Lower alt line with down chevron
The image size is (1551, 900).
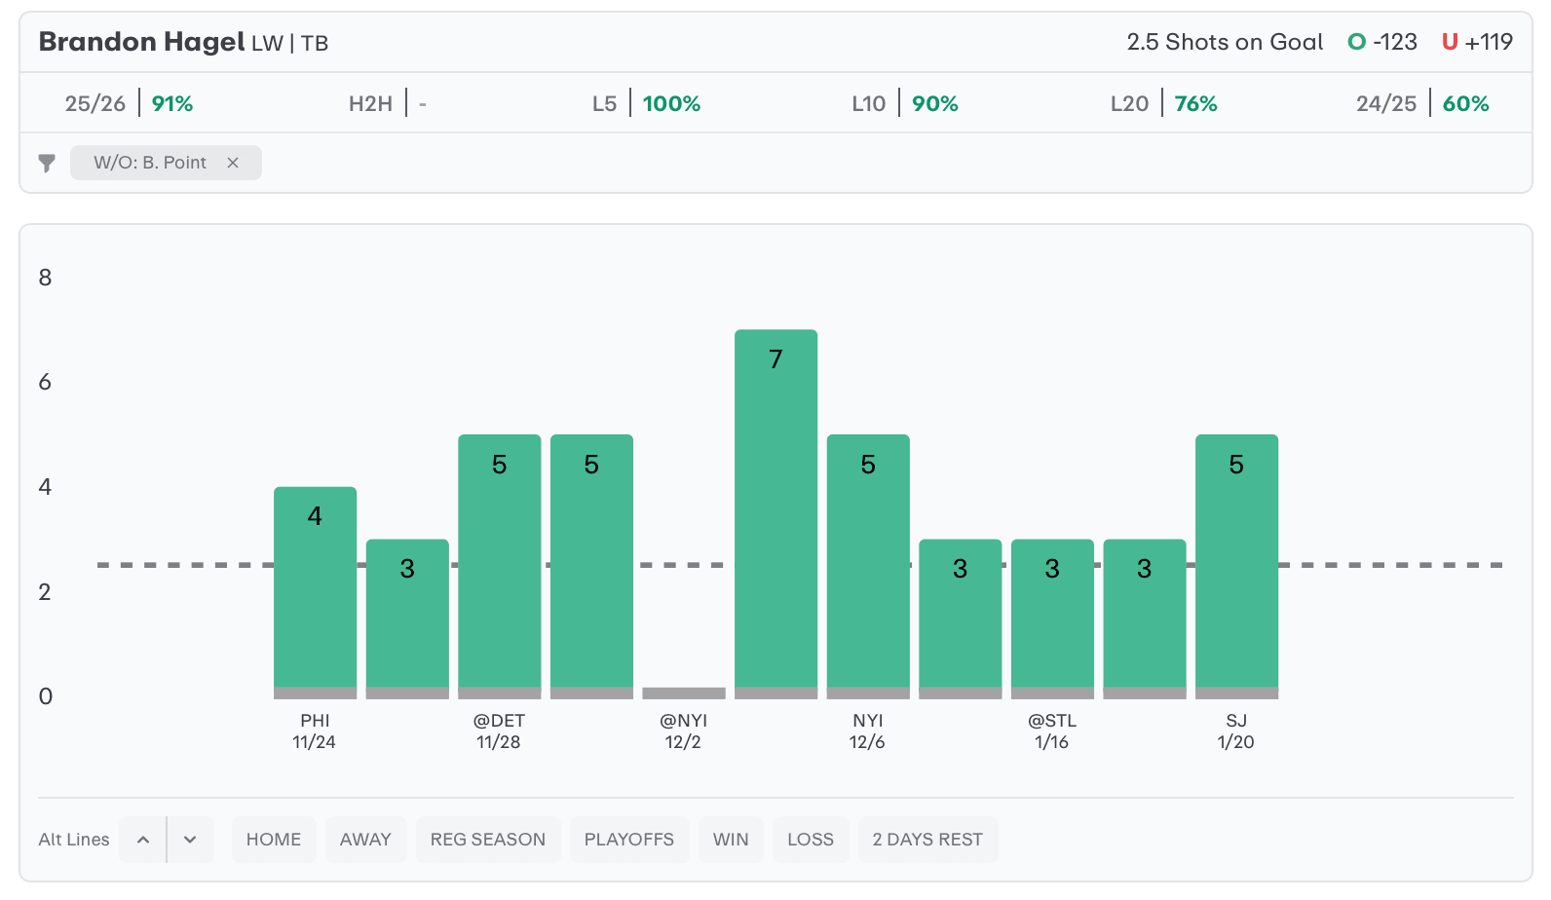190,840
